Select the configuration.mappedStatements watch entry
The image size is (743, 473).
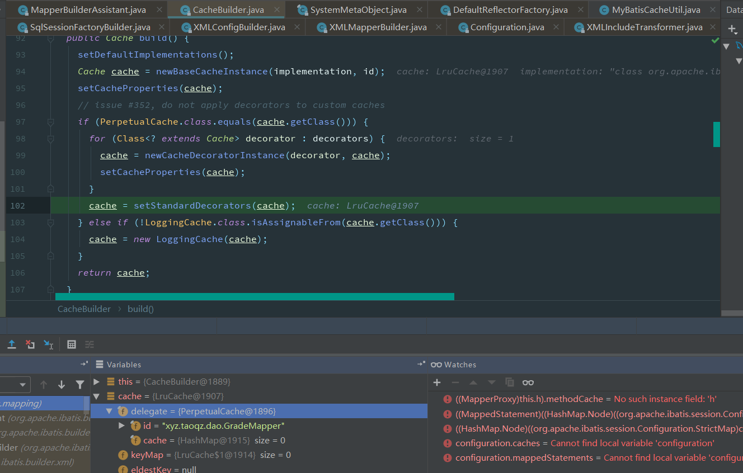click(586, 457)
